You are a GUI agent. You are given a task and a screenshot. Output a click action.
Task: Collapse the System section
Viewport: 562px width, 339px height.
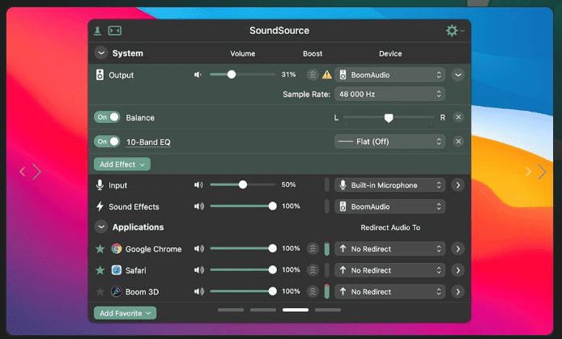click(101, 53)
